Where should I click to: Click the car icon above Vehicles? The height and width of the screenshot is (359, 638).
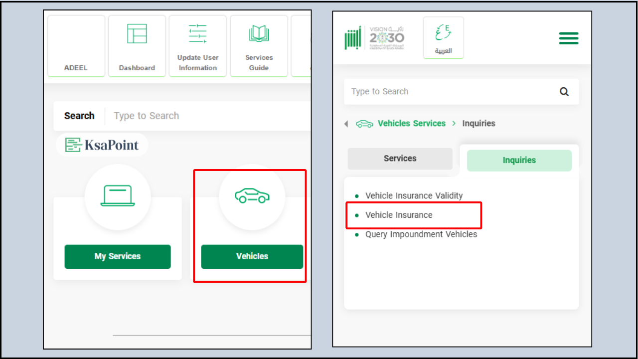(252, 195)
